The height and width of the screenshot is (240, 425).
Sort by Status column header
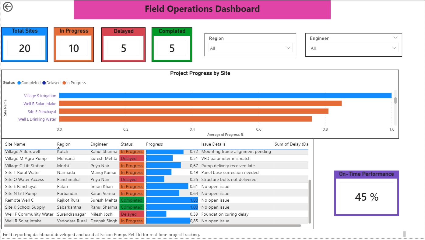tap(127, 144)
